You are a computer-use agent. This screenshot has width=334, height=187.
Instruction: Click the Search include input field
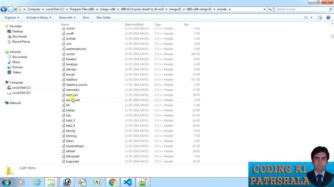coord(302,9)
